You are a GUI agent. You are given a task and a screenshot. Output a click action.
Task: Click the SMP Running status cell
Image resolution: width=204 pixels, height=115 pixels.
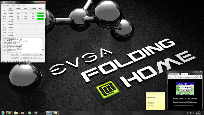point(11,14)
